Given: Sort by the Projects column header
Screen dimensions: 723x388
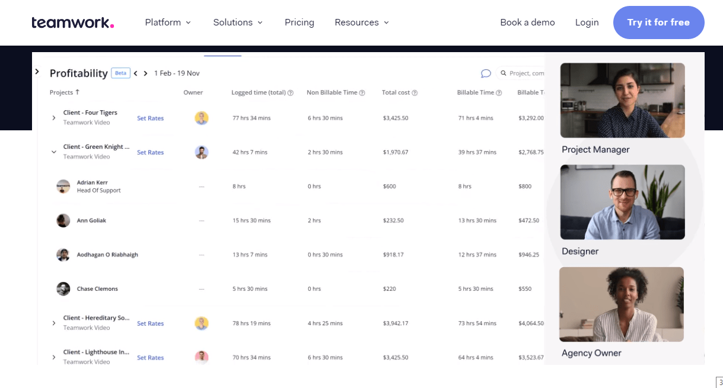Looking at the screenshot, I should click(65, 92).
